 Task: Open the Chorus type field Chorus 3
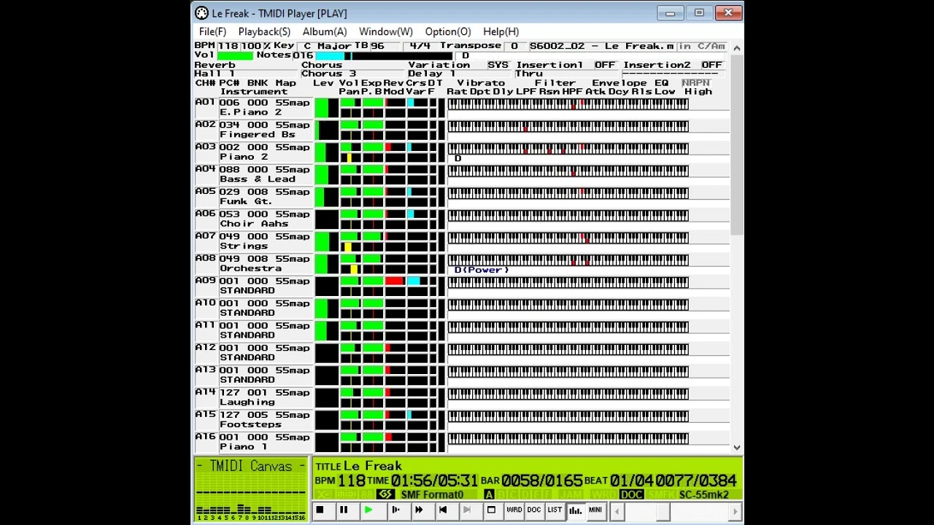click(353, 74)
